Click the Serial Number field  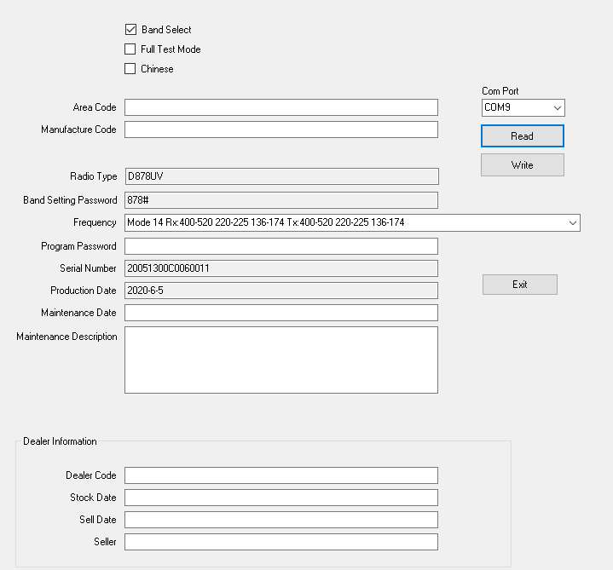tap(281, 268)
